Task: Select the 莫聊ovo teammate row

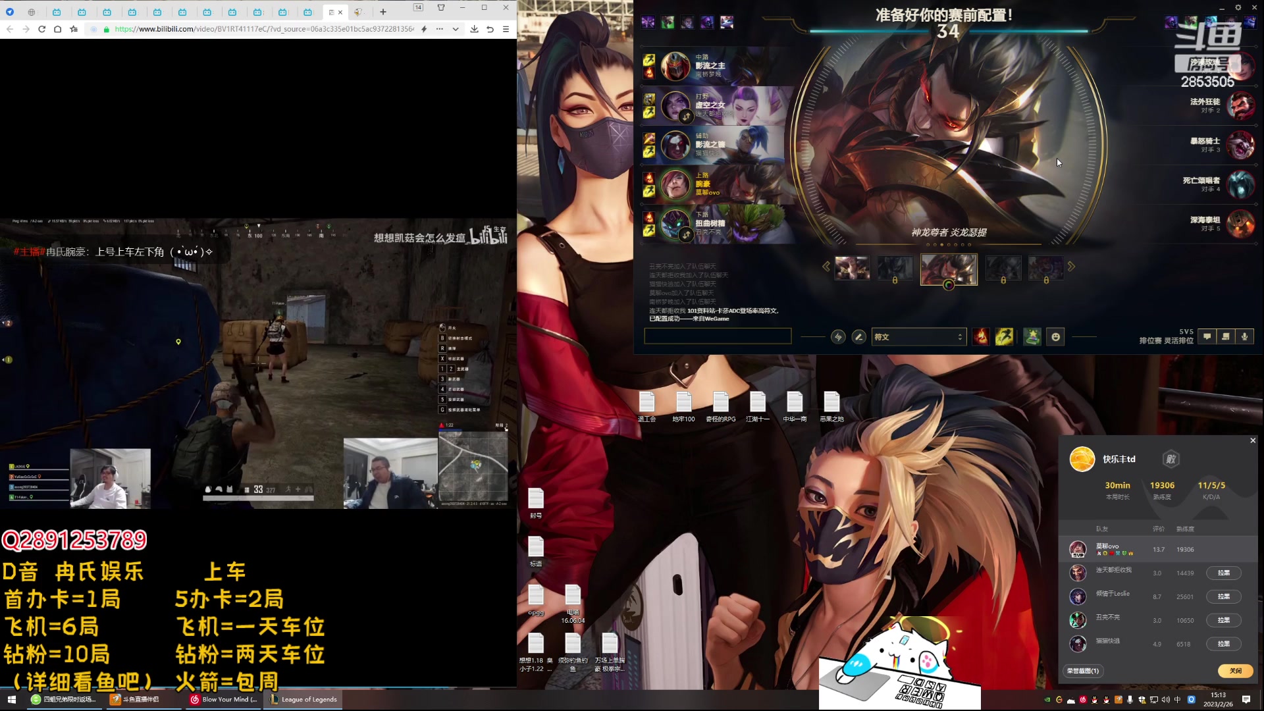Action: (1159, 549)
